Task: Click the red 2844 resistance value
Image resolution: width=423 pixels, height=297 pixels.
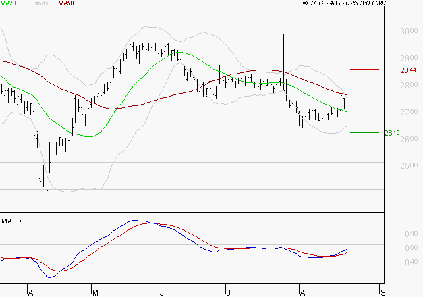Action: (x=408, y=70)
